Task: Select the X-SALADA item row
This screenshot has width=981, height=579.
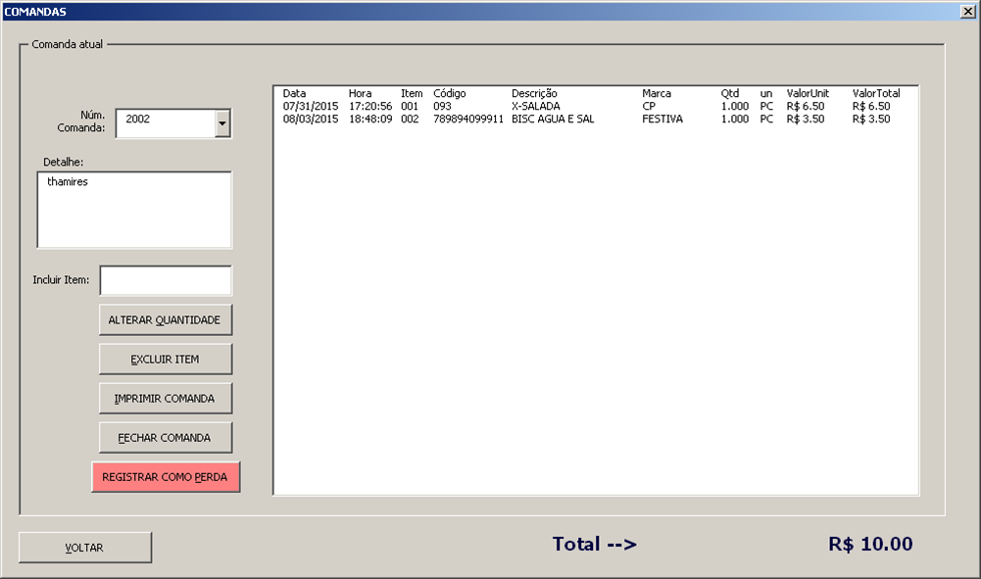Action: 535,106
